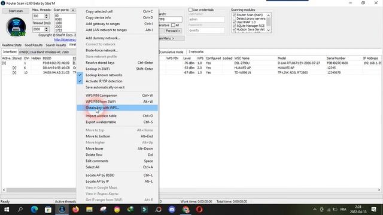This screenshot has height=215, width=383.
Task: Open Router Scan taskbar icon
Action: [x=62, y=210]
